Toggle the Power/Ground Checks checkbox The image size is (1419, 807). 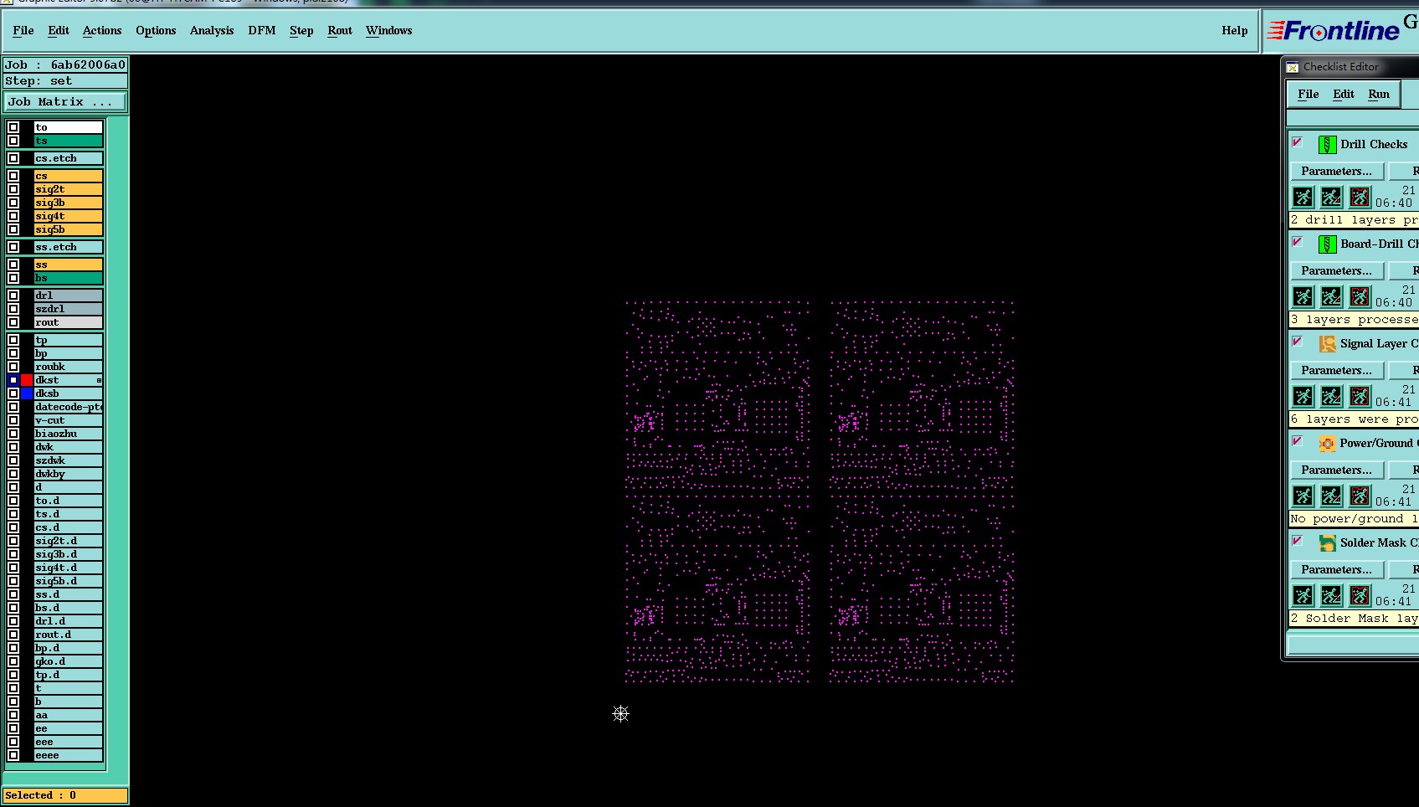click(x=1298, y=441)
